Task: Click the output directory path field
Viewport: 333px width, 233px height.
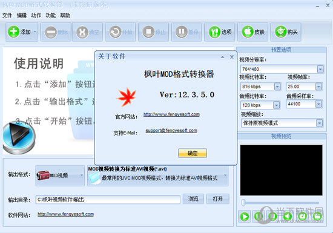Action: point(108,200)
